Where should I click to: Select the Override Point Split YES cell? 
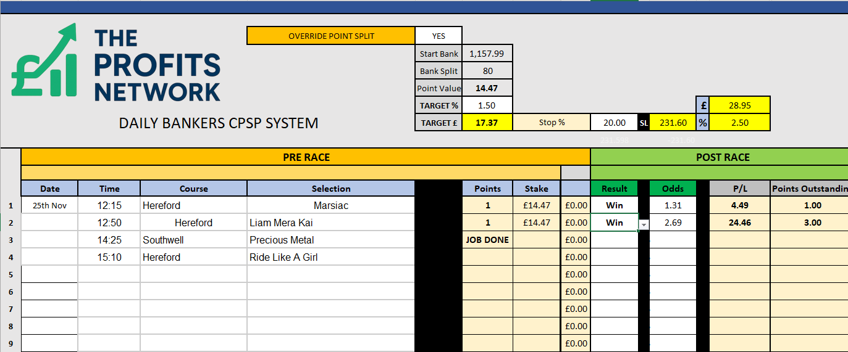pos(439,36)
